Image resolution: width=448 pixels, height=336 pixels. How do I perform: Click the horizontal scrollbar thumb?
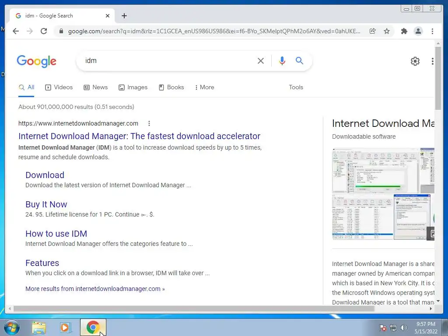[x=194, y=308]
